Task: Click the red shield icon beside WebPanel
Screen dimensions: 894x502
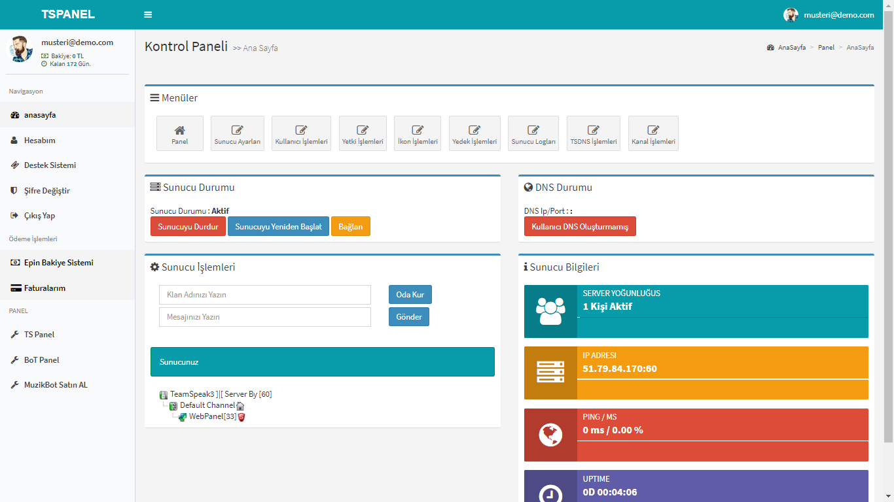Action: coord(241,416)
